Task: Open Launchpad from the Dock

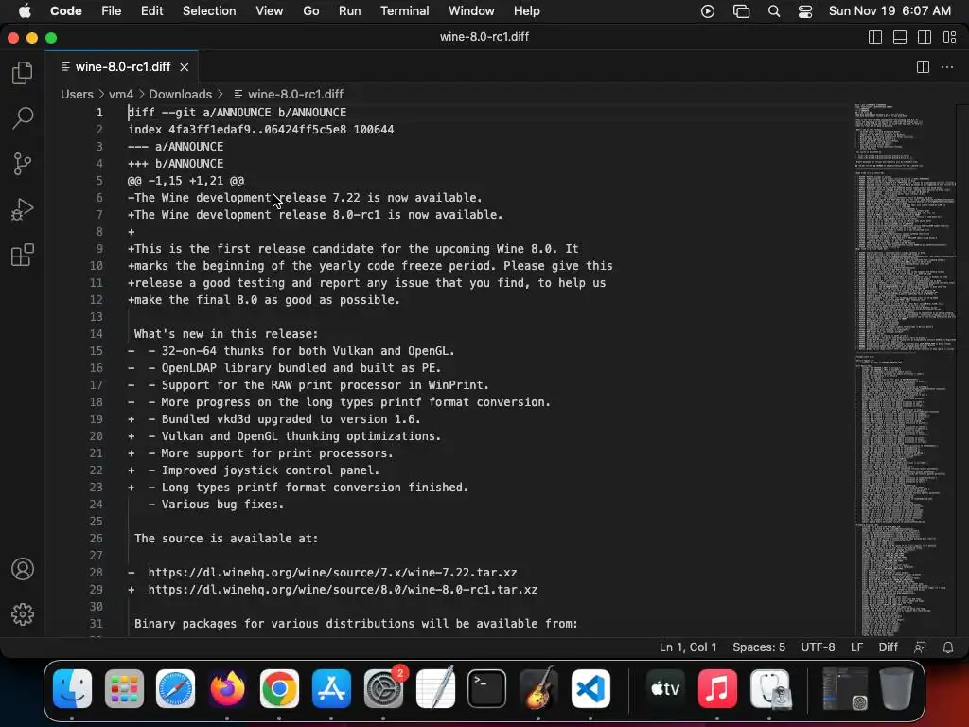Action: pos(124,689)
